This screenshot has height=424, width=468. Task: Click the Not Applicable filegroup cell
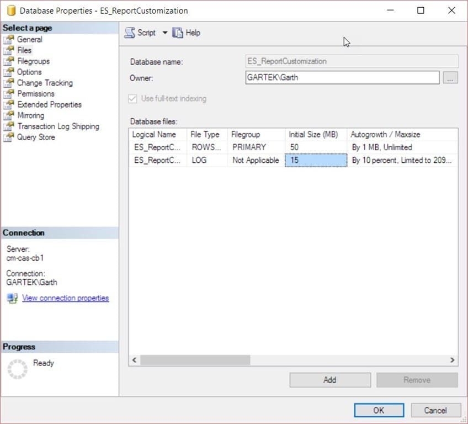point(256,160)
